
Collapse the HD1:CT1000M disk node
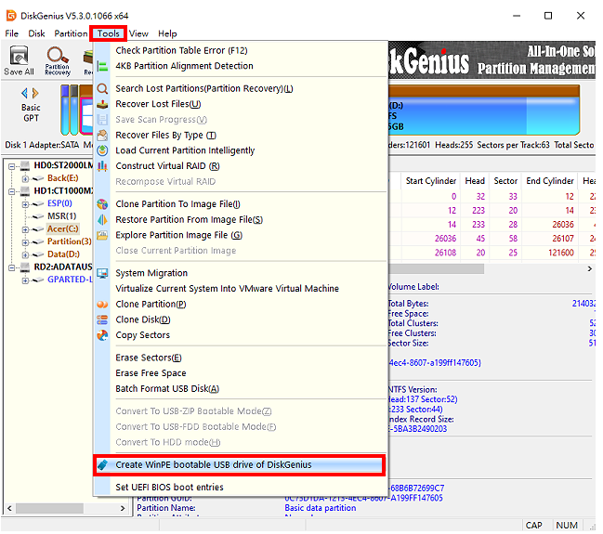12,191
